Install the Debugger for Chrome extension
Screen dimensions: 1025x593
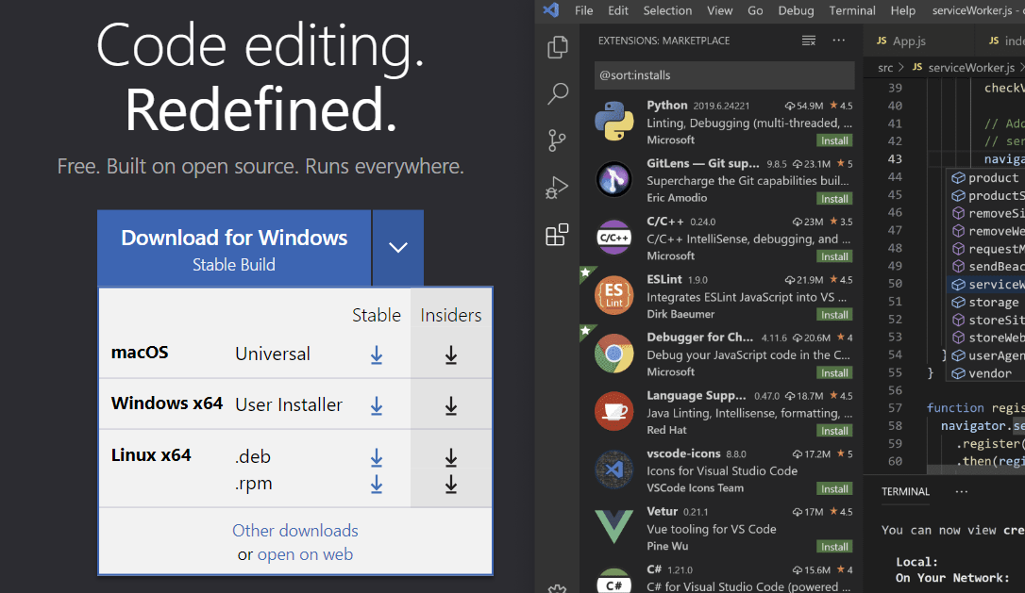(x=834, y=373)
